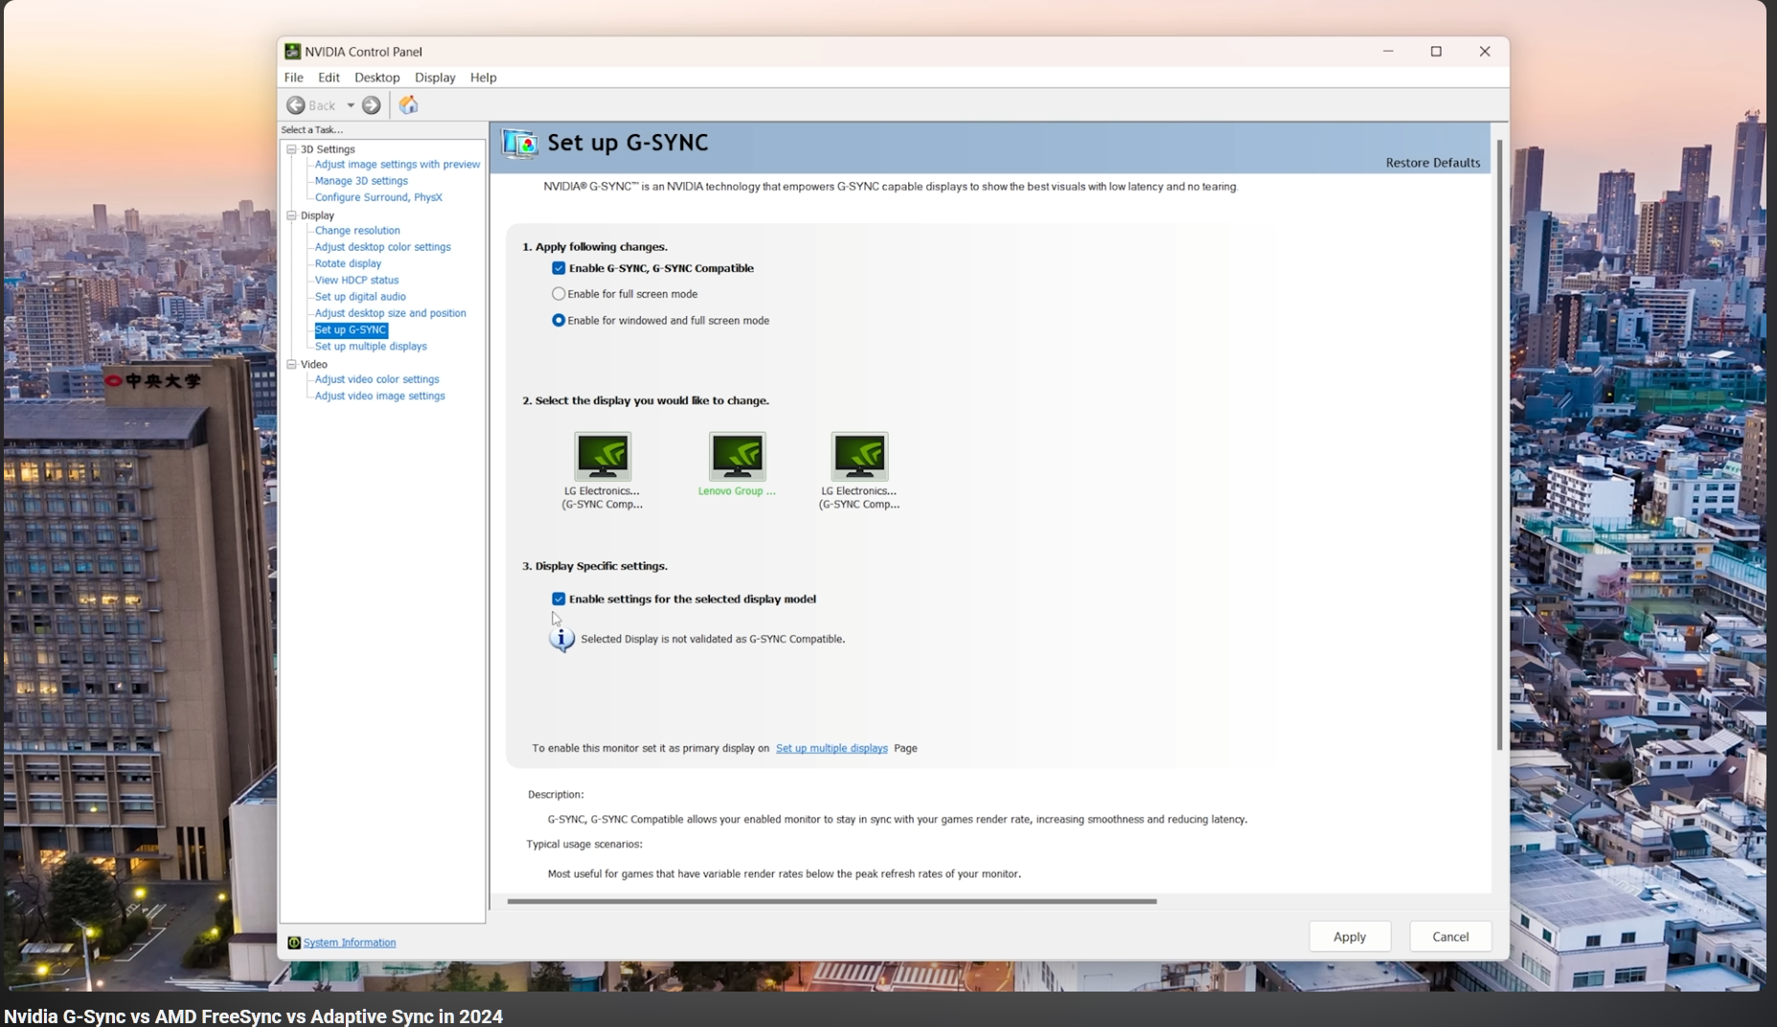The height and width of the screenshot is (1027, 1777).
Task: Open the Desktop menu
Action: coord(376,78)
